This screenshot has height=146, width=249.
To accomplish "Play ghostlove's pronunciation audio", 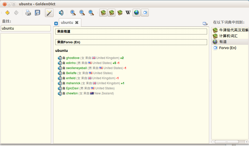I will [x=60, y=58].
